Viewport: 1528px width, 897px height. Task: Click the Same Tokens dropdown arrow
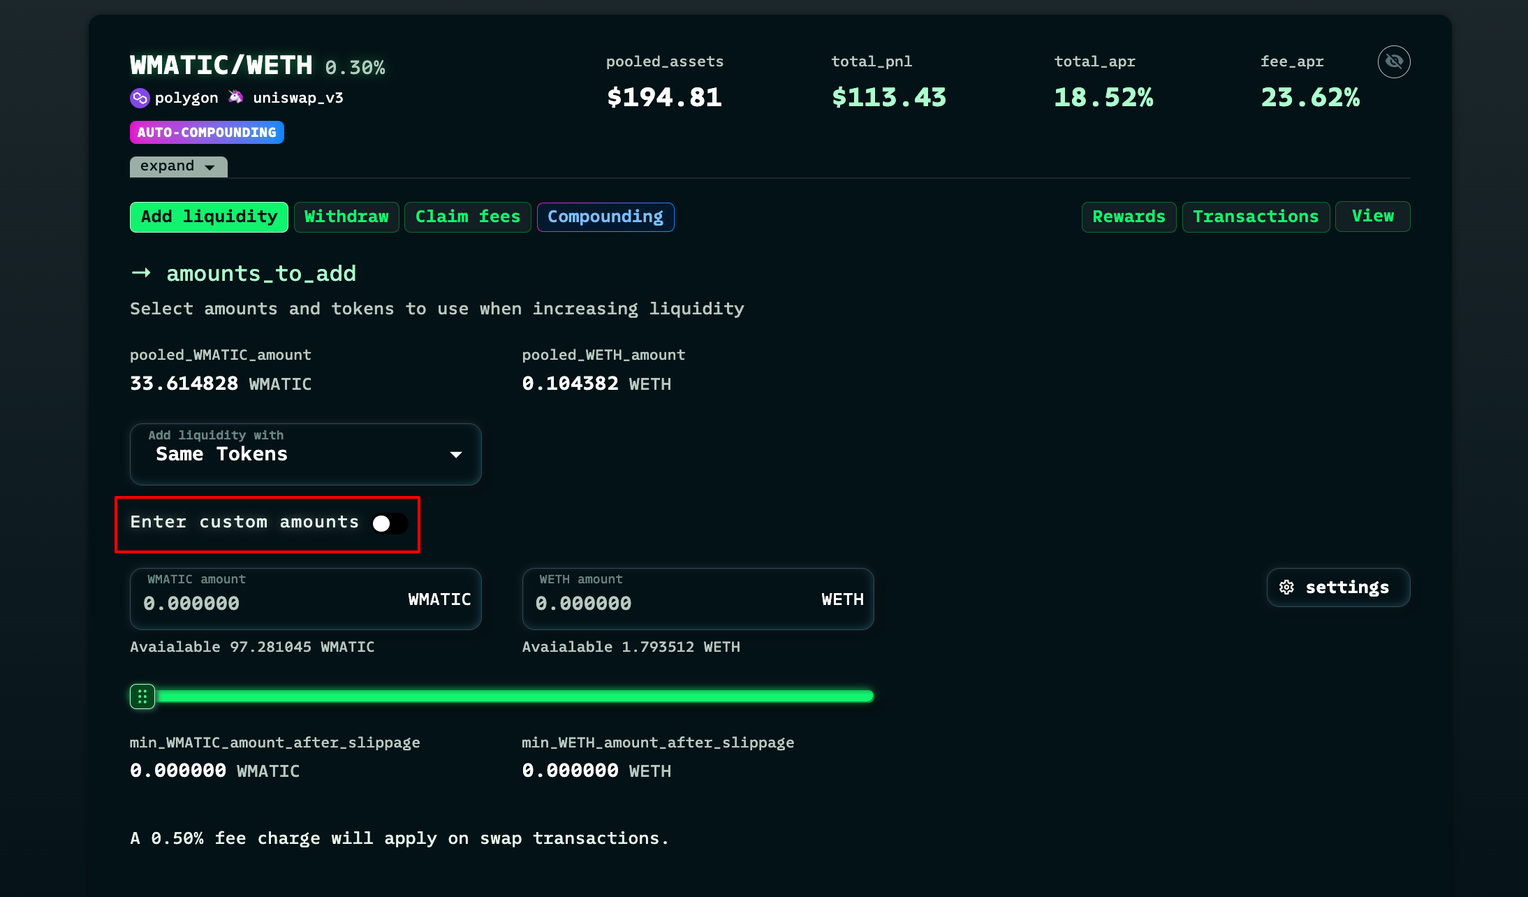coord(456,455)
